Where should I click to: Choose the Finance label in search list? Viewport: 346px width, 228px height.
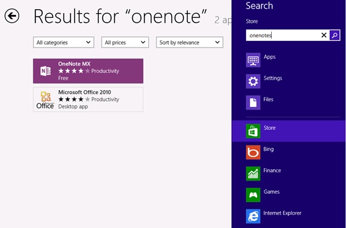pyautogui.click(x=272, y=171)
